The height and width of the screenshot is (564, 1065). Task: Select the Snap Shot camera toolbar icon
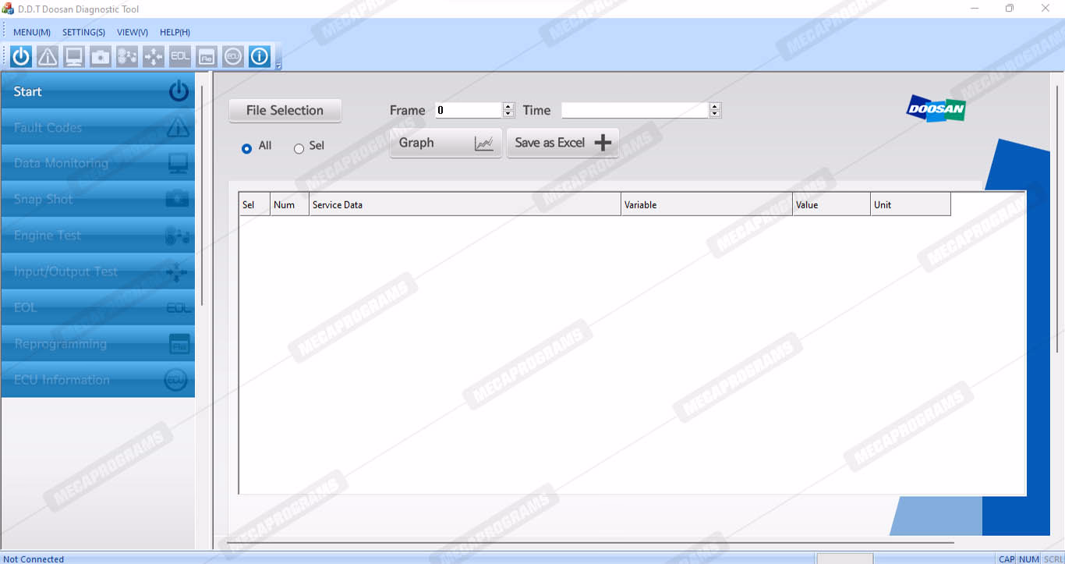click(101, 56)
